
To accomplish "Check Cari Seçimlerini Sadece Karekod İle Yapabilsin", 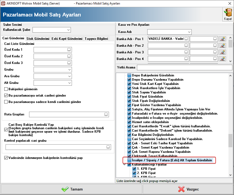I will point(129,139).
